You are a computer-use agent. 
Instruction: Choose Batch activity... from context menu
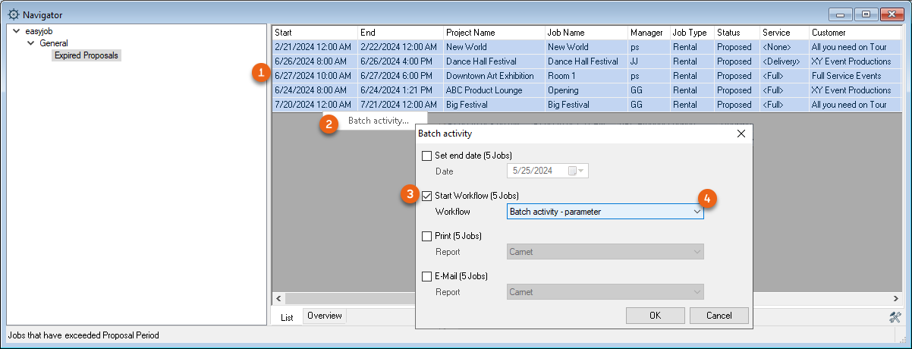point(378,121)
